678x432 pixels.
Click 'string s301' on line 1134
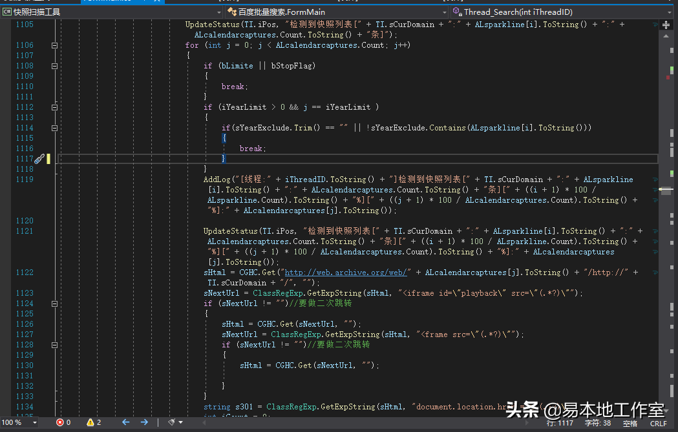pyautogui.click(x=228, y=407)
